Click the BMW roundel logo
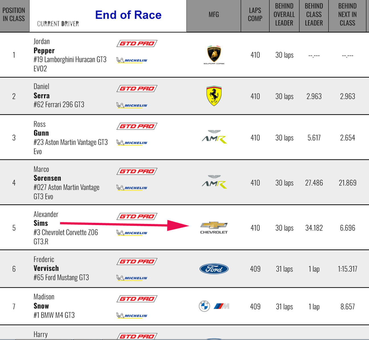Image resolution: width=369 pixels, height=340 pixels. click(204, 306)
